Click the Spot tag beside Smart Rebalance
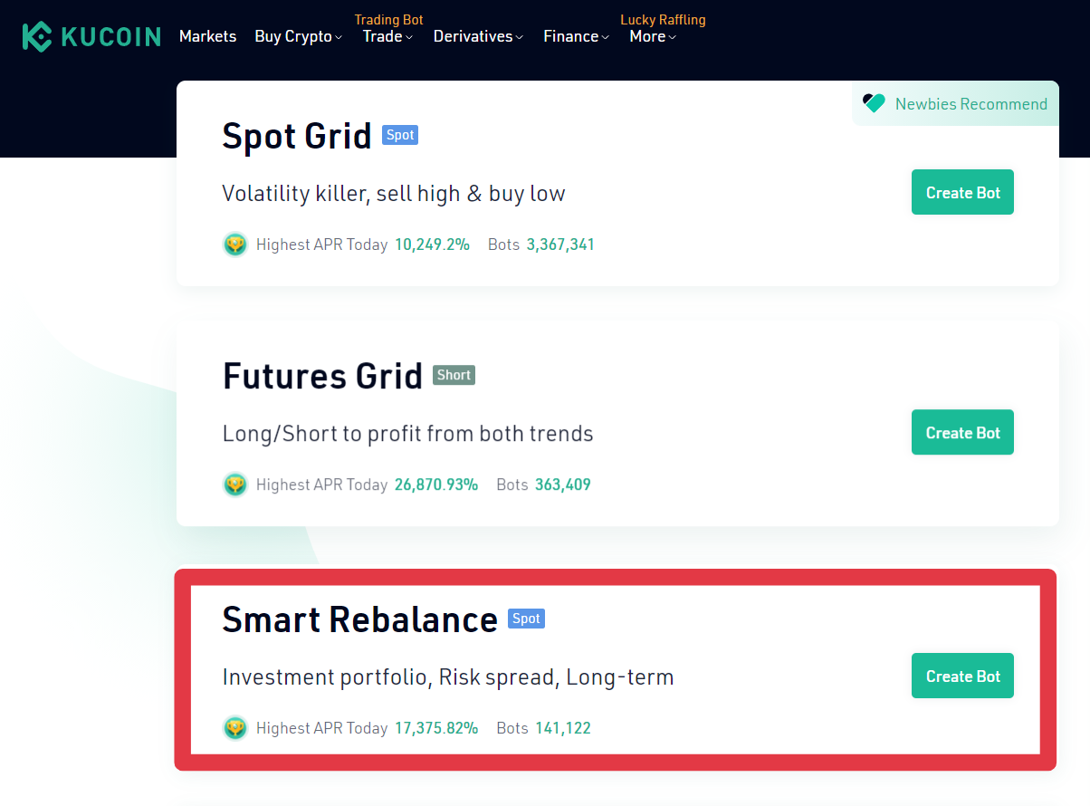Image resolution: width=1090 pixels, height=806 pixels. [526, 619]
